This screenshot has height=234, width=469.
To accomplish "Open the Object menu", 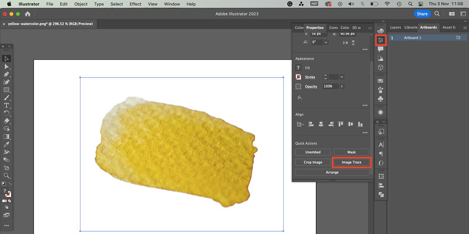I will (81, 4).
